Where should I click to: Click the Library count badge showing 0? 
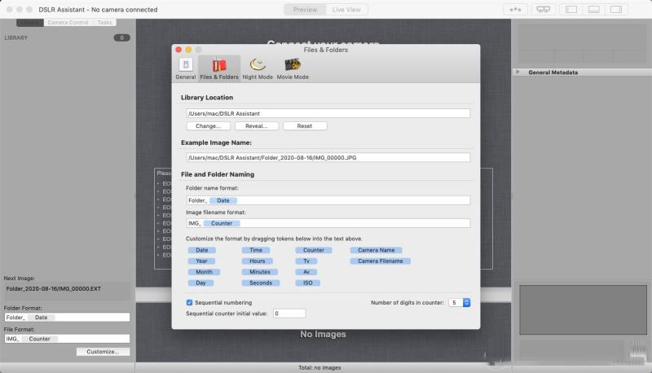pyautogui.click(x=121, y=37)
